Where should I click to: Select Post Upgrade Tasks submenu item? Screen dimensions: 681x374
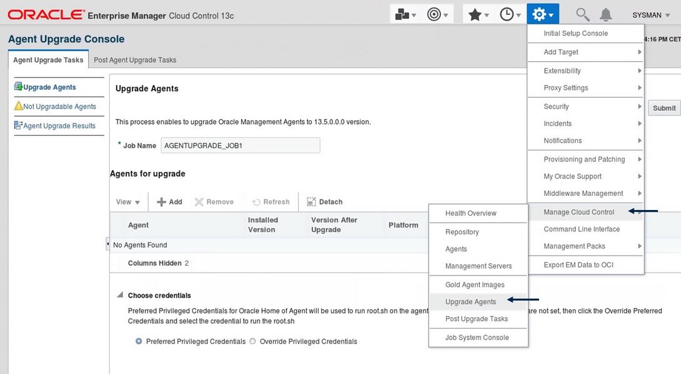(478, 319)
